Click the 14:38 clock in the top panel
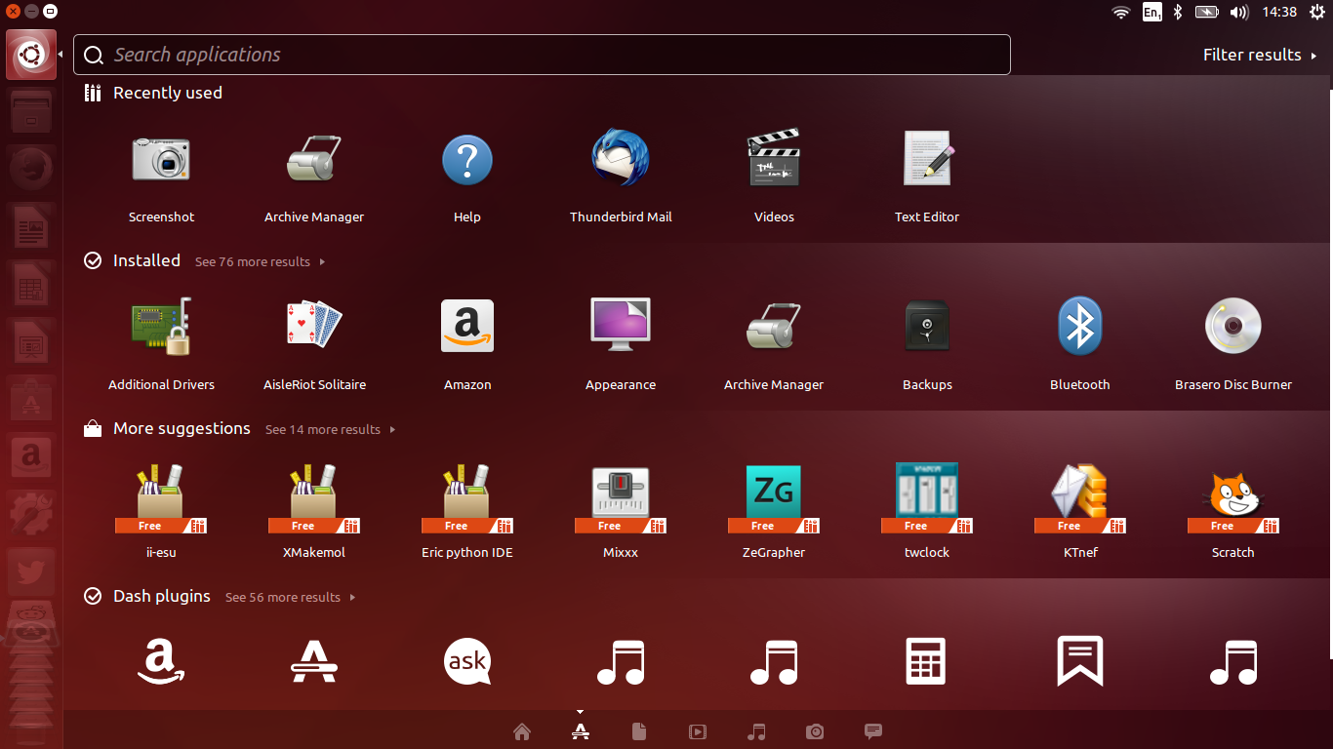1333x749 pixels. tap(1279, 12)
